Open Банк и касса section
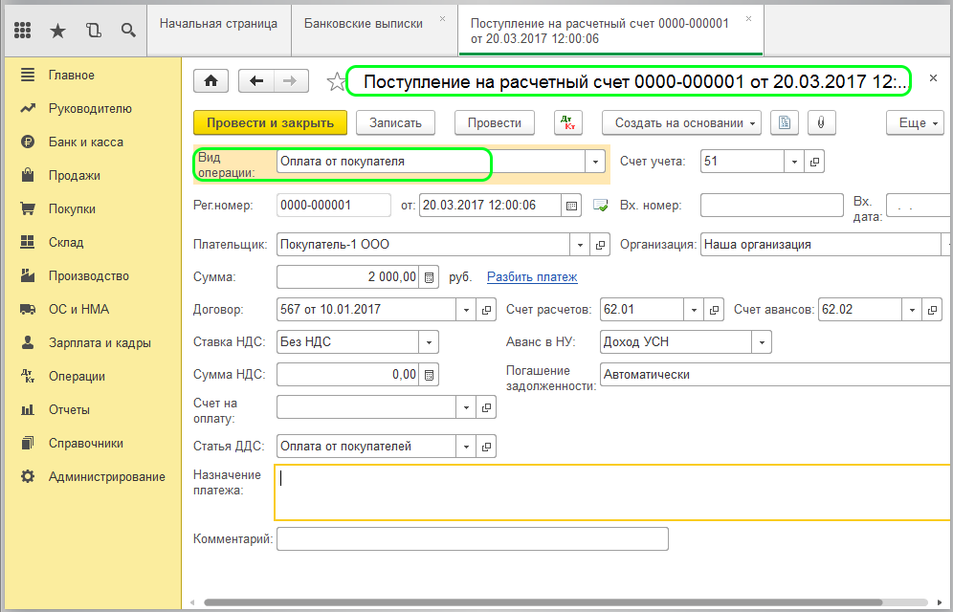This screenshot has width=953, height=612. 85,142
